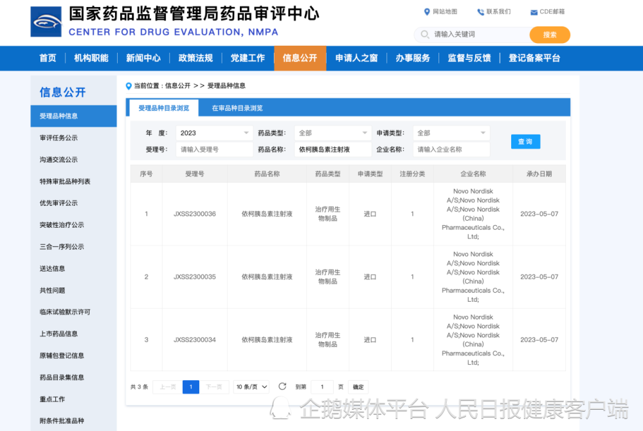Click 受理号 JXSS2300036 in the table
The image size is (643, 431).
[x=194, y=214]
